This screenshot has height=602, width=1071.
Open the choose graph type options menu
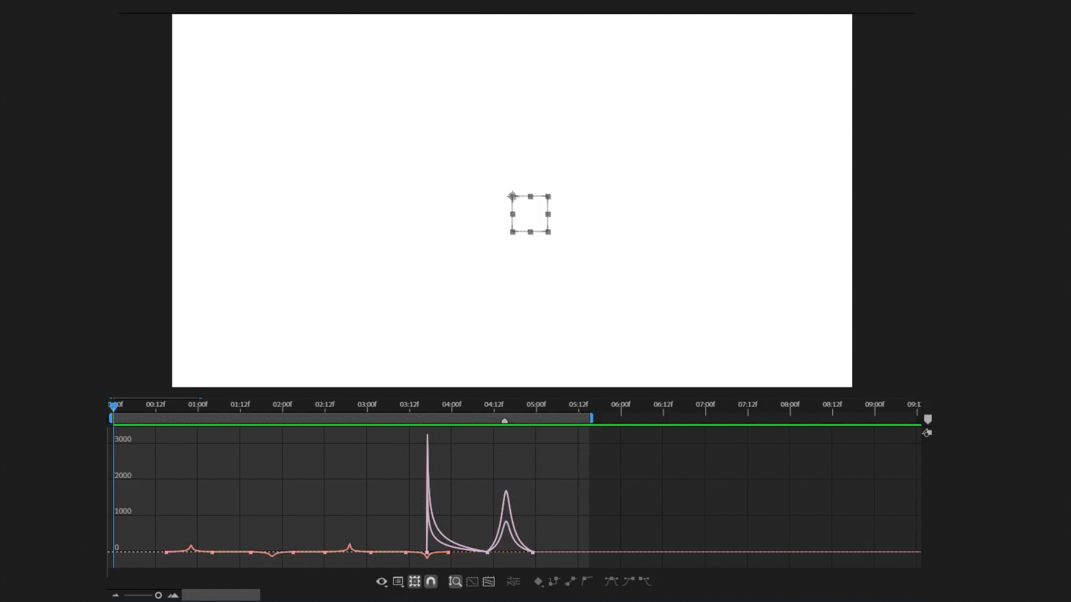click(x=398, y=581)
